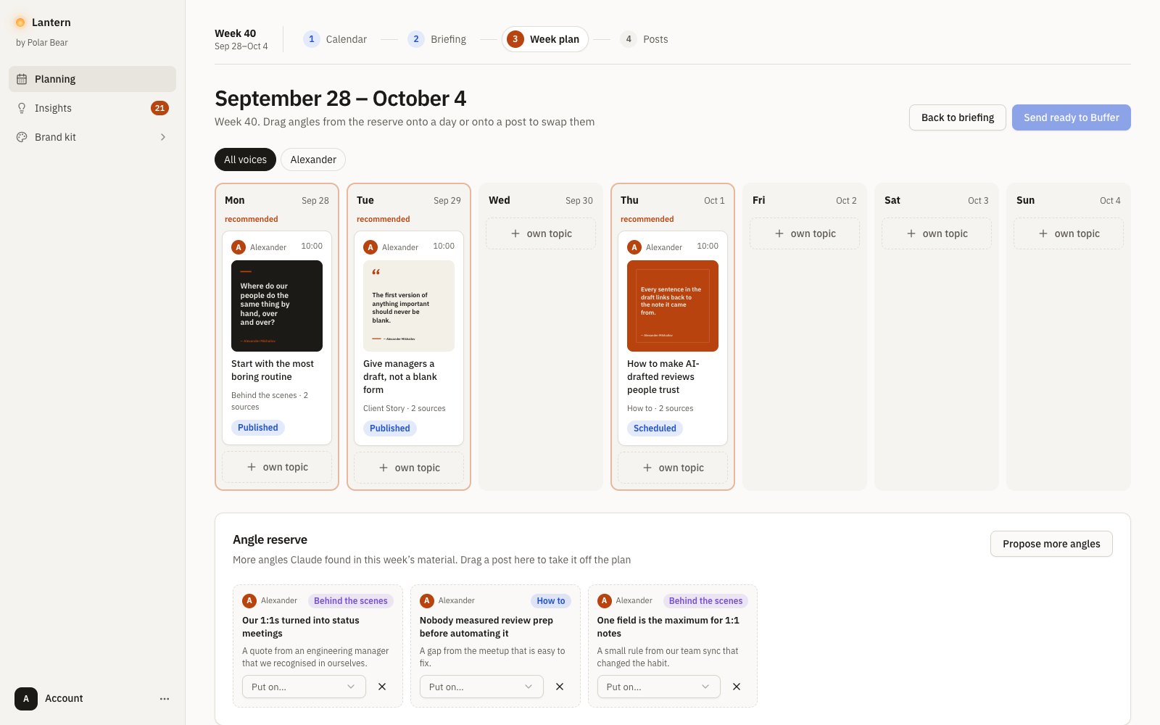Click Give managers a draft title
This screenshot has width=1160, height=725.
(400, 377)
